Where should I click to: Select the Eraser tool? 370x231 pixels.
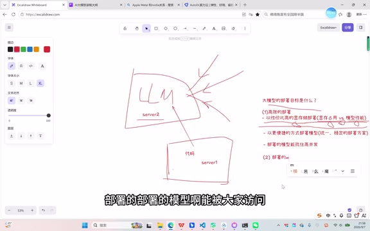point(233,28)
